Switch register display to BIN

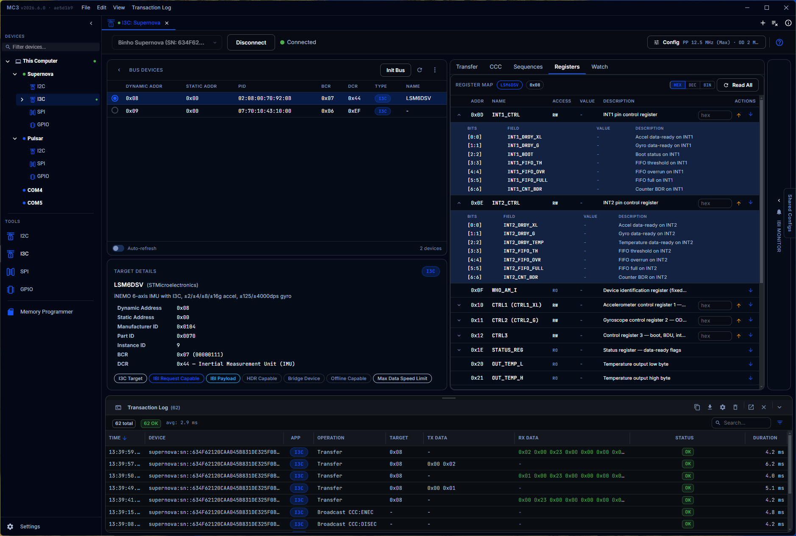[x=707, y=85]
